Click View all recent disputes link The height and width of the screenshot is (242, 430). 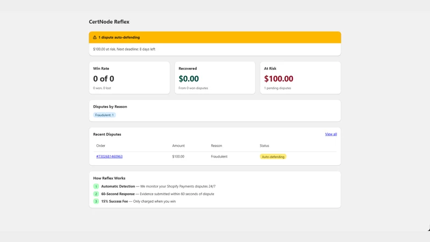[x=331, y=134]
